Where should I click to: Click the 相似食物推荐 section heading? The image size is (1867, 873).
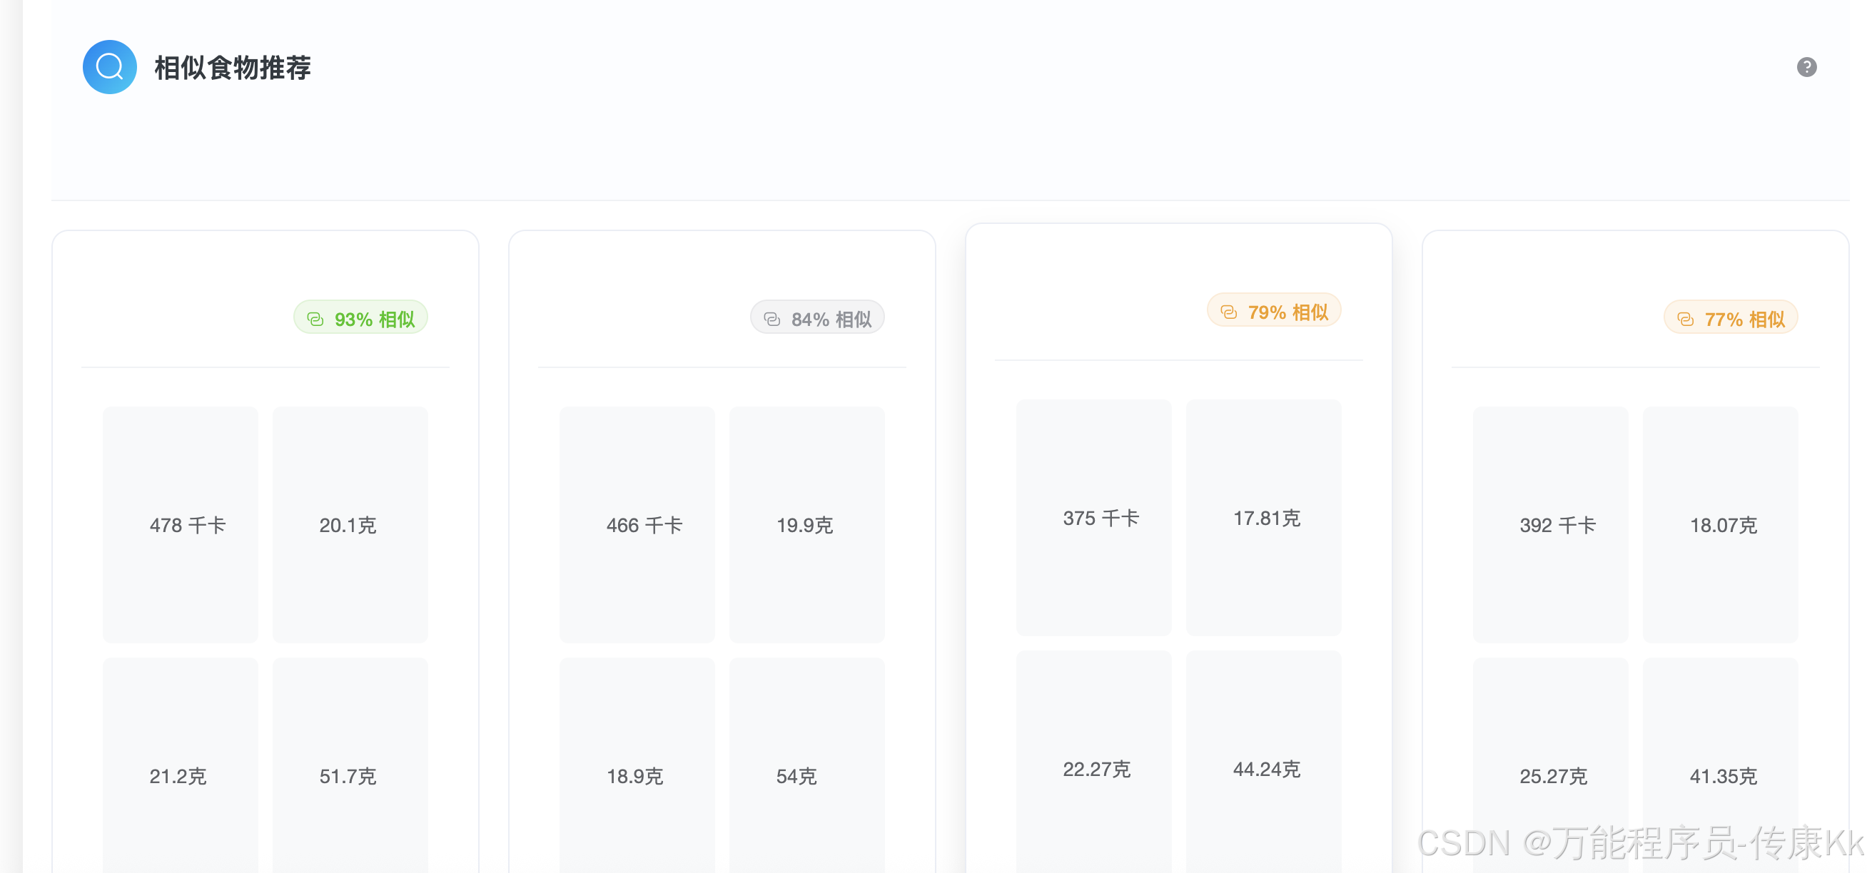pos(232,67)
